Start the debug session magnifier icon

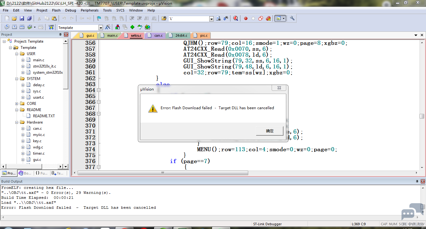click(x=235, y=19)
